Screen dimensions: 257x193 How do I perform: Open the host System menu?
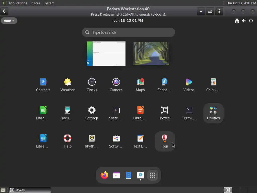[49, 3]
